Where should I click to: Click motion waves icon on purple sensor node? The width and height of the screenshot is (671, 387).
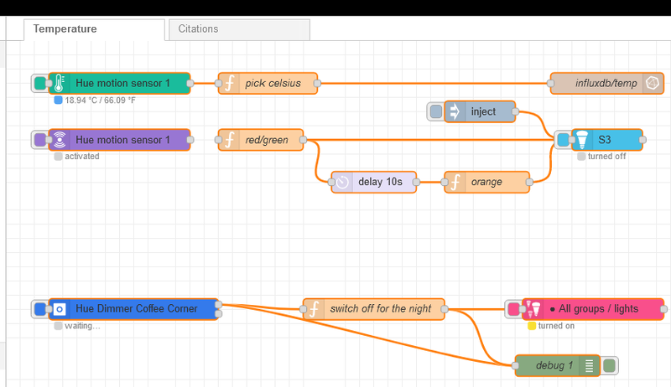click(x=60, y=140)
